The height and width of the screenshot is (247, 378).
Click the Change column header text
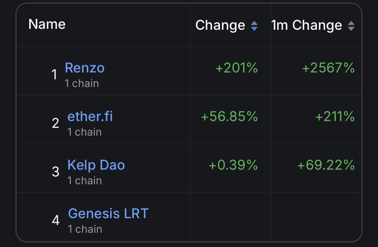coord(220,25)
